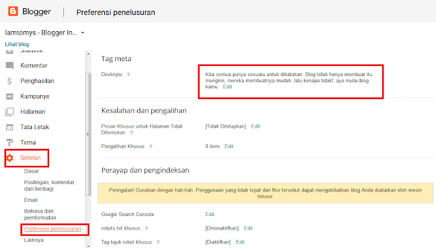
Task: Edit Pengalihan Khusus items
Action: 229,146
